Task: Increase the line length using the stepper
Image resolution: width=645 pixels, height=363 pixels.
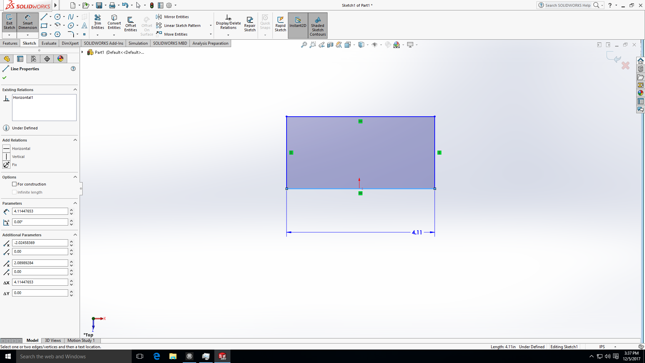Action: tap(71, 209)
